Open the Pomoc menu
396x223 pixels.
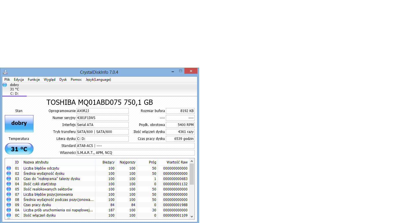[76, 80]
